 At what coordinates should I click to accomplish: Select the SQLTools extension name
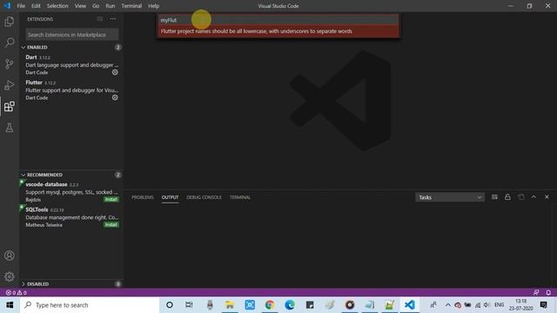pos(37,210)
